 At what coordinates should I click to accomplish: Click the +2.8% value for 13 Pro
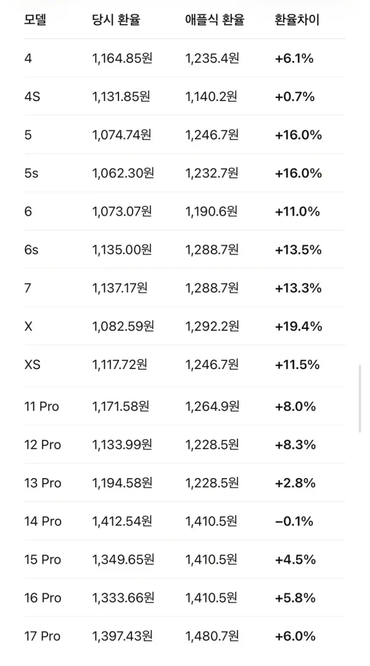[295, 483]
